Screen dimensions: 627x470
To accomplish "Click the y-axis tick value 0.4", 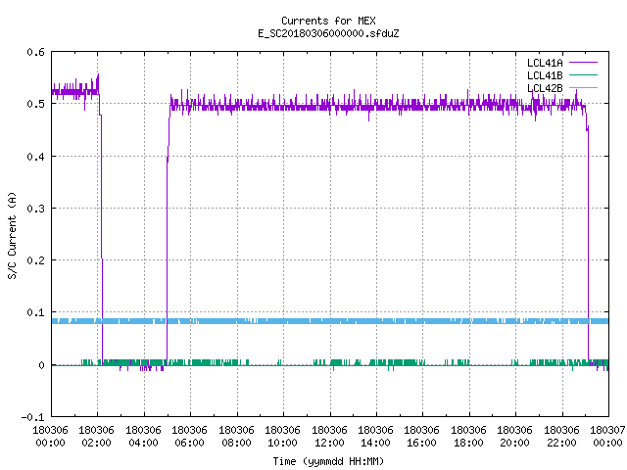I will [35, 157].
